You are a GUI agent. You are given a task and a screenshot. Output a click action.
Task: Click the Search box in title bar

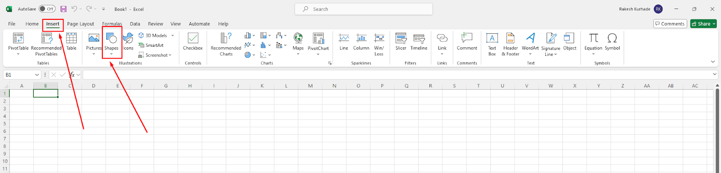[364, 9]
